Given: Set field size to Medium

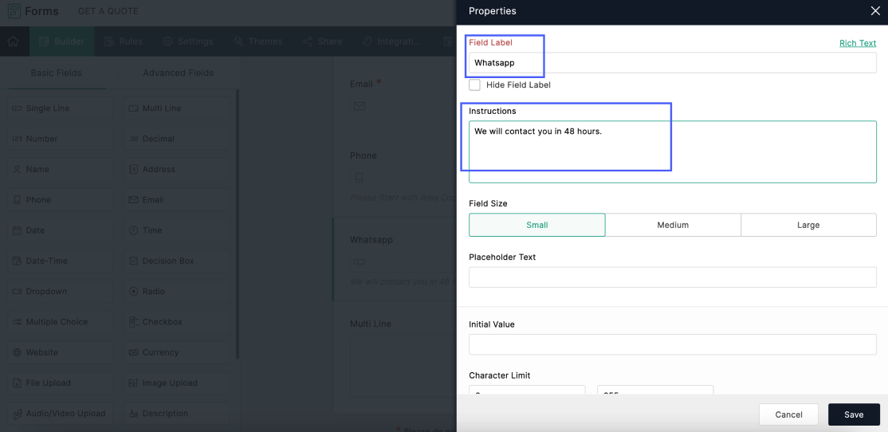Looking at the screenshot, I should 673,226.
